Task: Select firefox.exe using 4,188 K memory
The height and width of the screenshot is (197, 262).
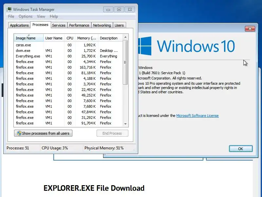Action: coord(68,78)
